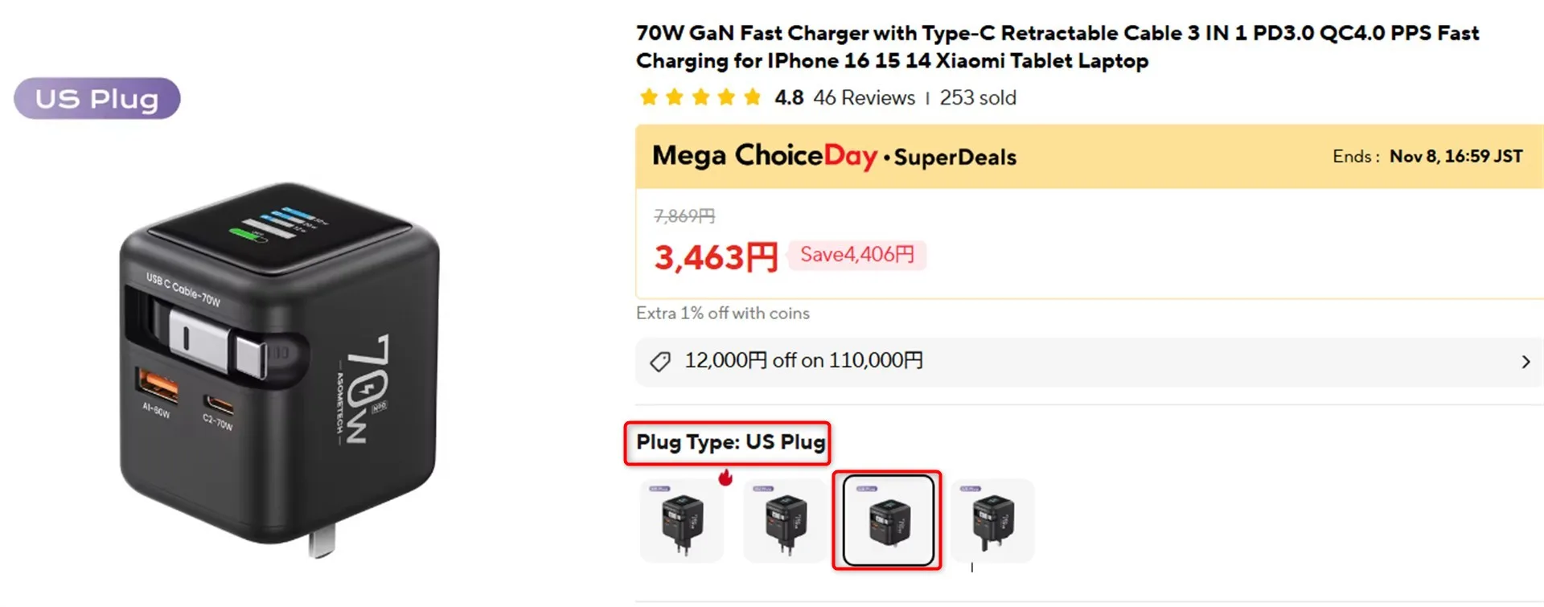Image resolution: width=1544 pixels, height=607 pixels.
Task: Click the Extra 1% off with coins text
Action: click(x=722, y=314)
